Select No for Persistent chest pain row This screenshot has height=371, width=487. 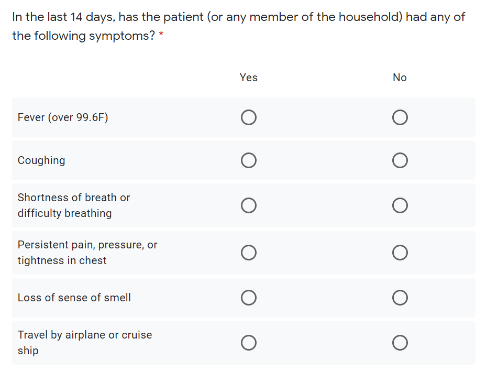tap(400, 253)
